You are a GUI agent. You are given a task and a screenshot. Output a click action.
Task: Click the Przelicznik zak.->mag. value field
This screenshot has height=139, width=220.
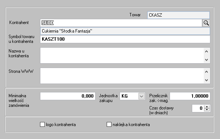(190, 96)
